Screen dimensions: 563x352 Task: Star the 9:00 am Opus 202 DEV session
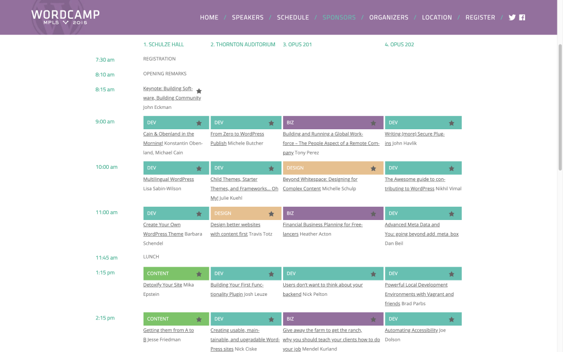coord(451,123)
